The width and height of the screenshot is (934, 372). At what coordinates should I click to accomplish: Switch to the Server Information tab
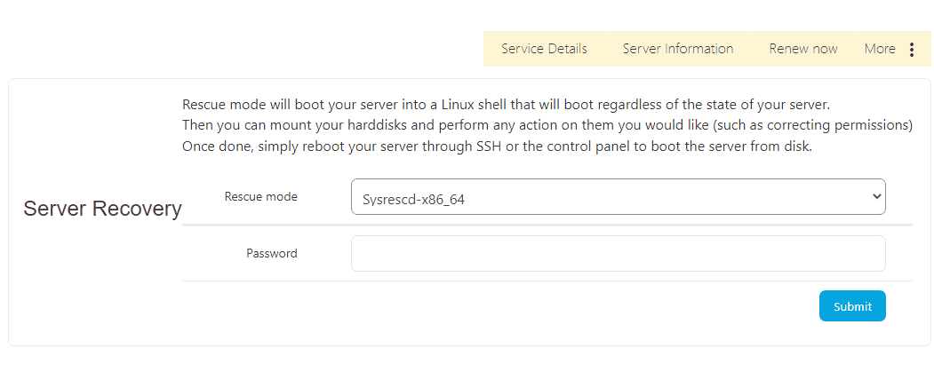point(678,49)
